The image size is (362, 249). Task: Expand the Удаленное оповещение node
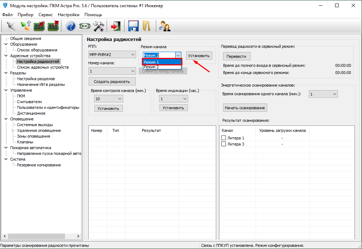13,130
